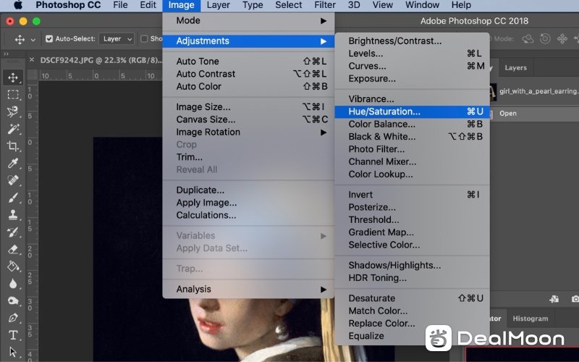This screenshot has width=579, height=362.
Task: Expand the toolbar with double-arrow chevron
Action: (x=6, y=54)
